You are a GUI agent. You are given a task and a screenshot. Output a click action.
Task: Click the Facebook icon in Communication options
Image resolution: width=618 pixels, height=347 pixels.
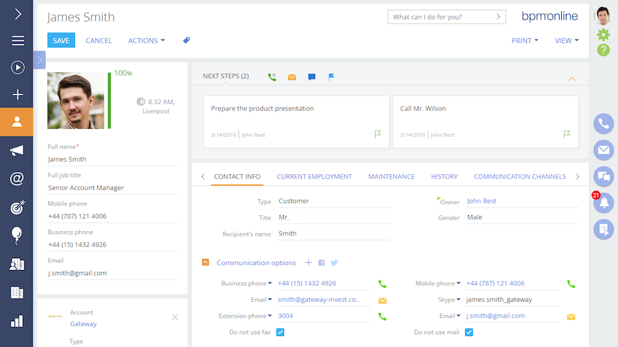[321, 263]
